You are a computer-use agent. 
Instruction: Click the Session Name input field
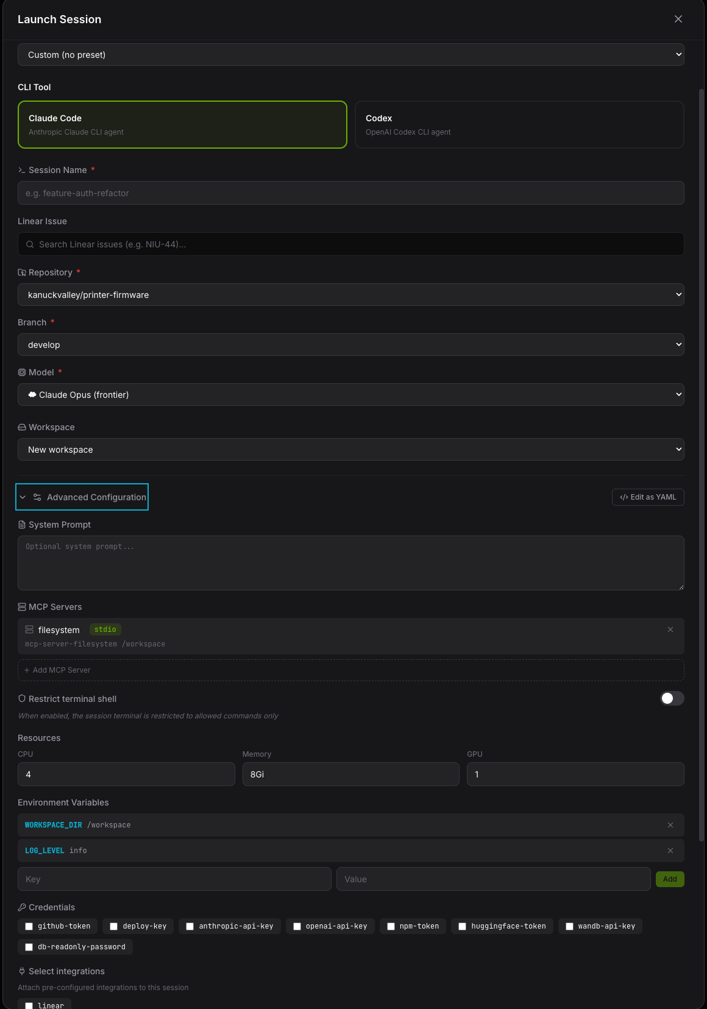pos(351,193)
